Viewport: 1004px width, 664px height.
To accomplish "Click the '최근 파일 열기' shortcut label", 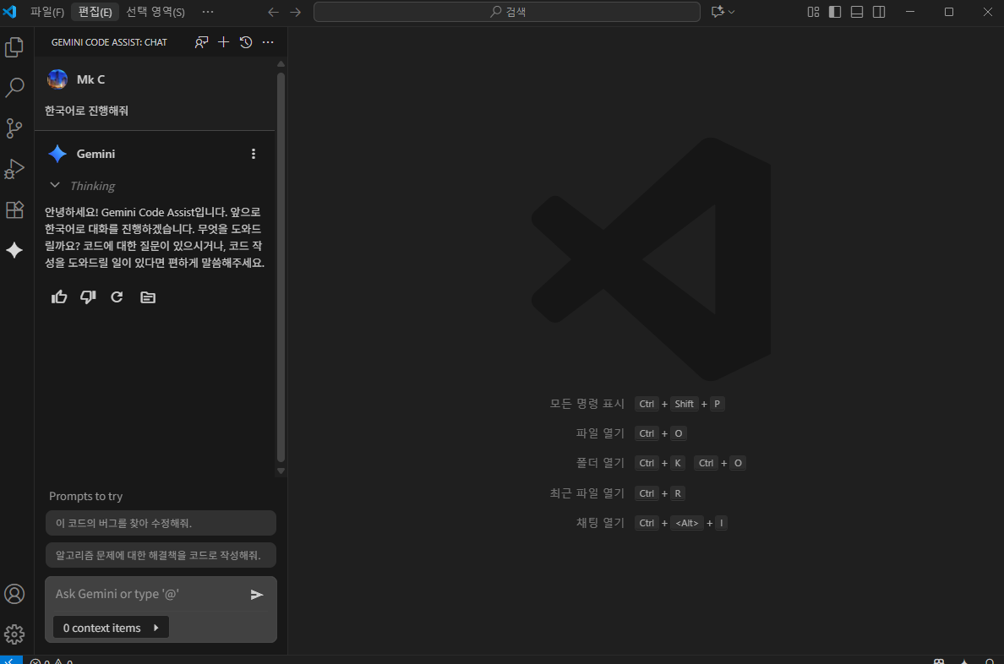I will click(587, 493).
